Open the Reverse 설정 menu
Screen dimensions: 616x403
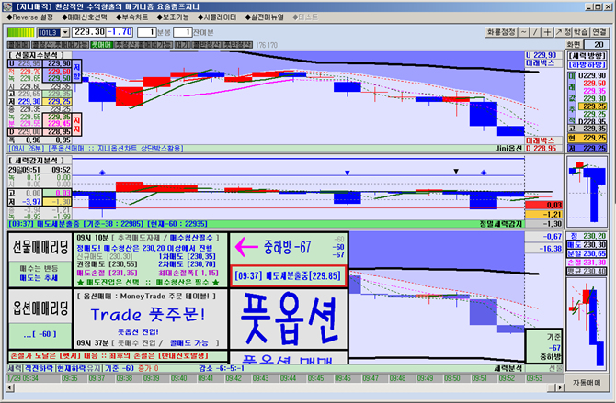click(x=30, y=17)
